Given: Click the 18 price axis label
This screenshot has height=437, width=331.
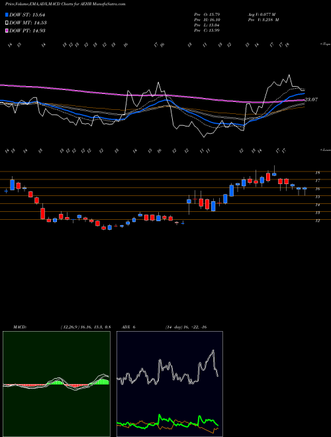Looking at the screenshot, I should 317,173.
